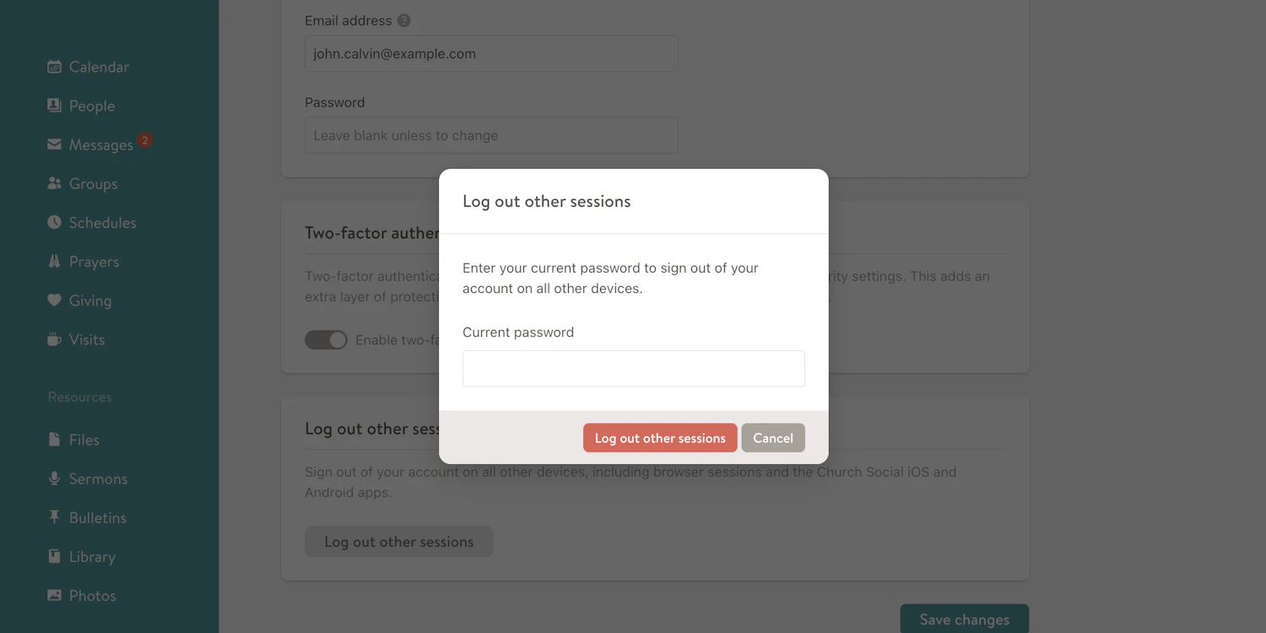Image resolution: width=1266 pixels, height=633 pixels.
Task: Open the Files document icon
Action: click(53, 439)
